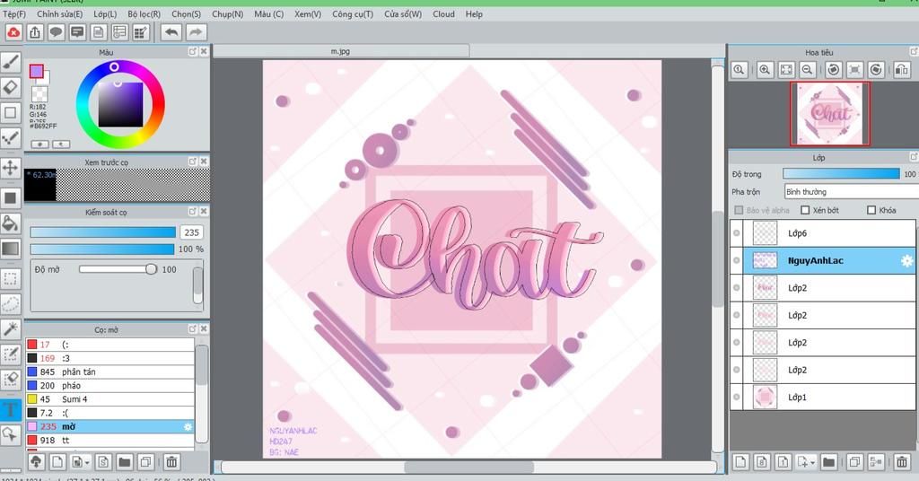Open the Bộ lọc(R) menu

pyautogui.click(x=144, y=14)
